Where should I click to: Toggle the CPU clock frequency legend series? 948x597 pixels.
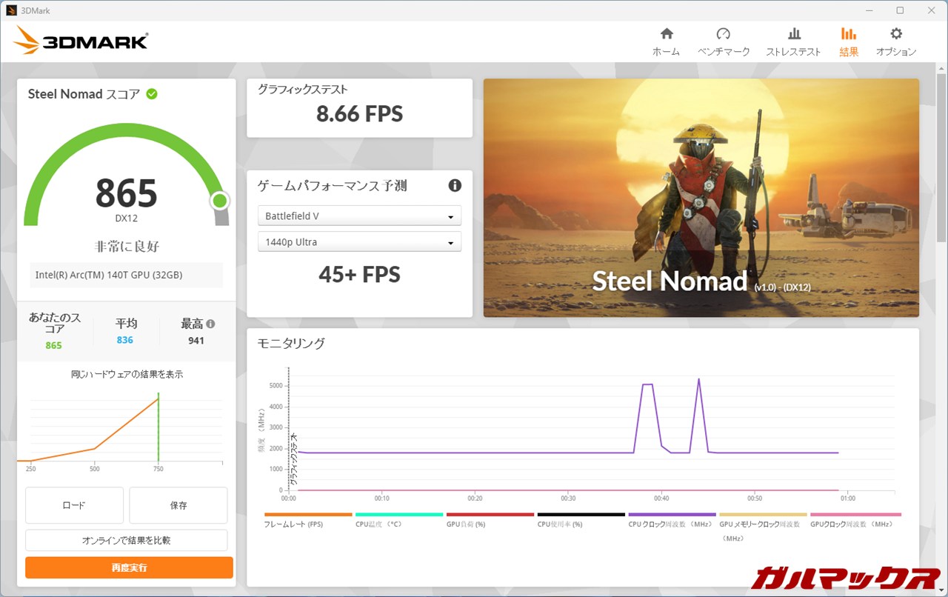point(670,524)
